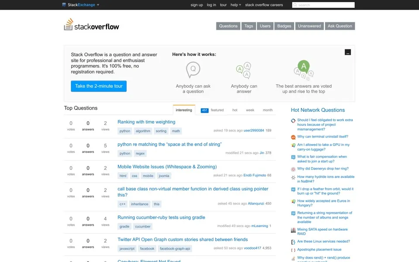Open the Hot Network Questions heading
Viewport: 419px width, 262px height.
[x=318, y=110]
